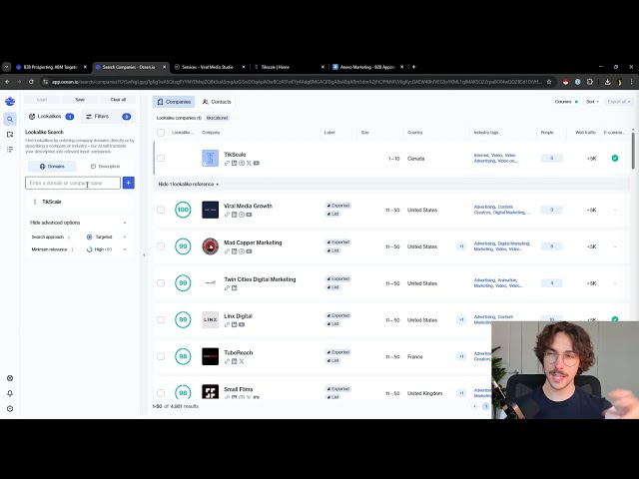Switch to the Companies tab
The height and width of the screenshot is (479, 639).
[x=174, y=102]
